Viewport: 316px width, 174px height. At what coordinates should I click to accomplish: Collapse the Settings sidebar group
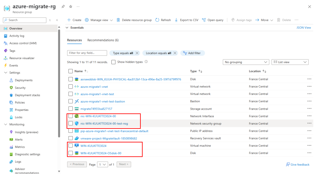pyautogui.click(x=6, y=73)
